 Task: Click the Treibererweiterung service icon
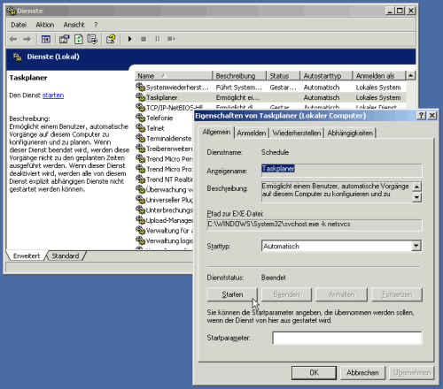[x=140, y=149]
